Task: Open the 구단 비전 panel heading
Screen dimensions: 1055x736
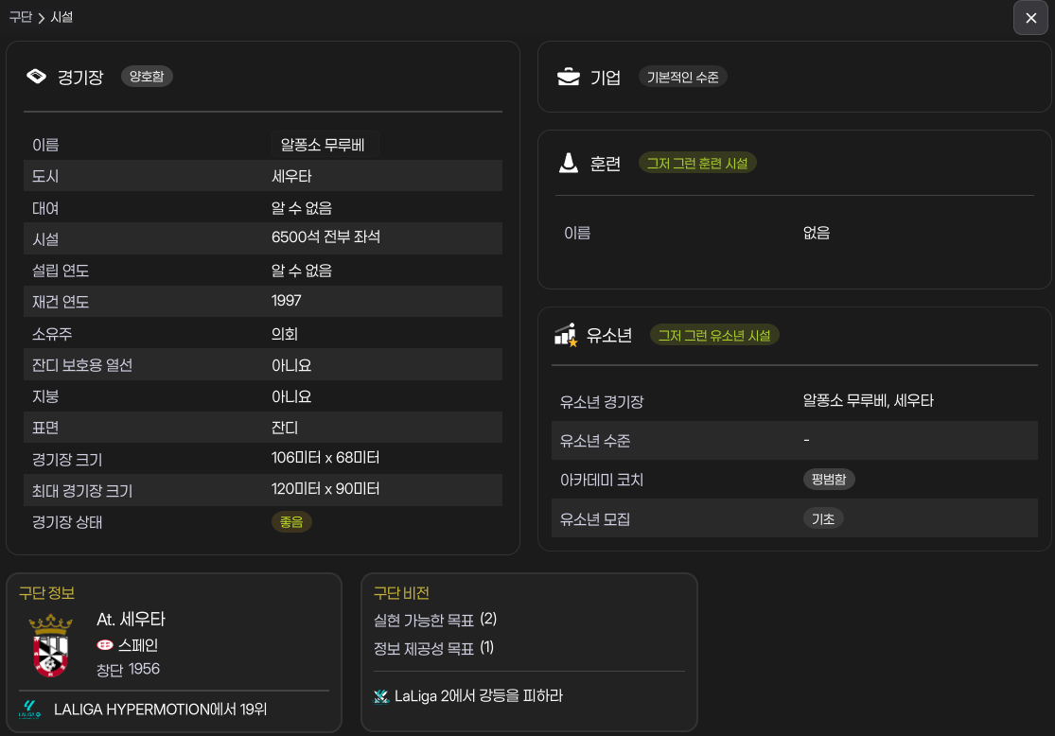Action: click(401, 593)
